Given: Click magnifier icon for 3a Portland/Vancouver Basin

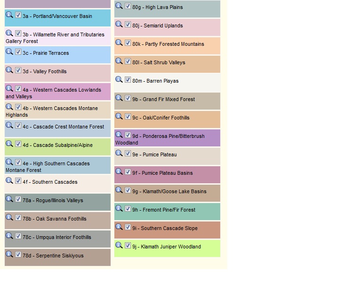Looking at the screenshot, I should pyautogui.click(x=9, y=15).
